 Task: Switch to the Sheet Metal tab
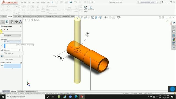[x=17, y=17]
